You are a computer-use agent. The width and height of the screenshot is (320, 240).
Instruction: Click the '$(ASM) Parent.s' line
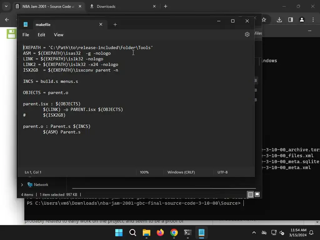tap(62, 132)
